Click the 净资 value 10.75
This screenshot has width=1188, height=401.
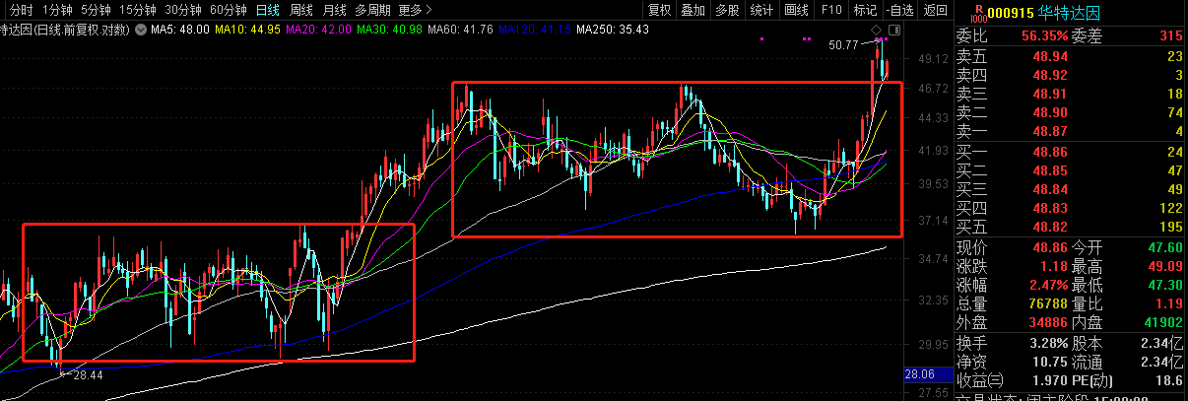[x=1048, y=362]
